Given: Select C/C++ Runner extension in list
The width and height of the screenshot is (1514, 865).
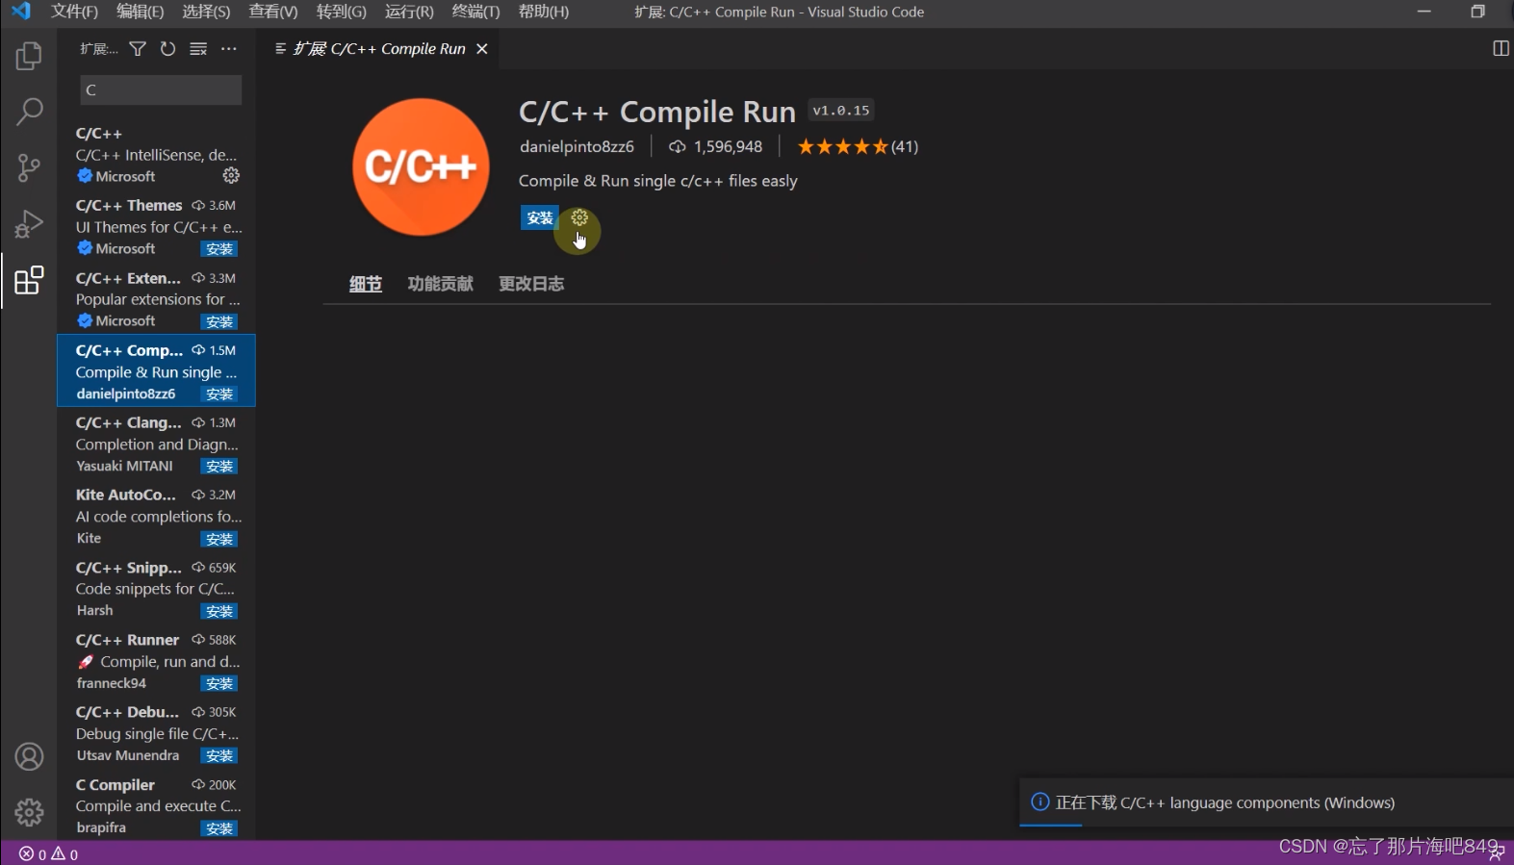Looking at the screenshot, I should 156,661.
